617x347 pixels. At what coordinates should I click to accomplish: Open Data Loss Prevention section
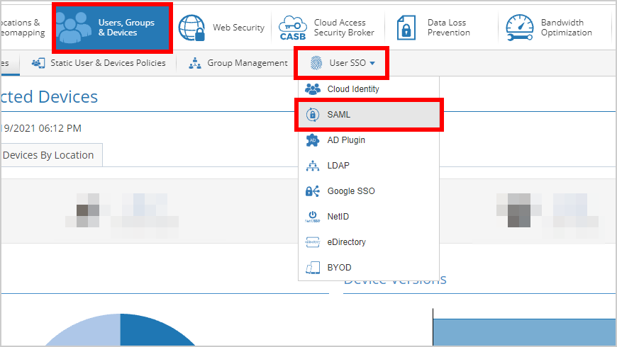click(434, 28)
